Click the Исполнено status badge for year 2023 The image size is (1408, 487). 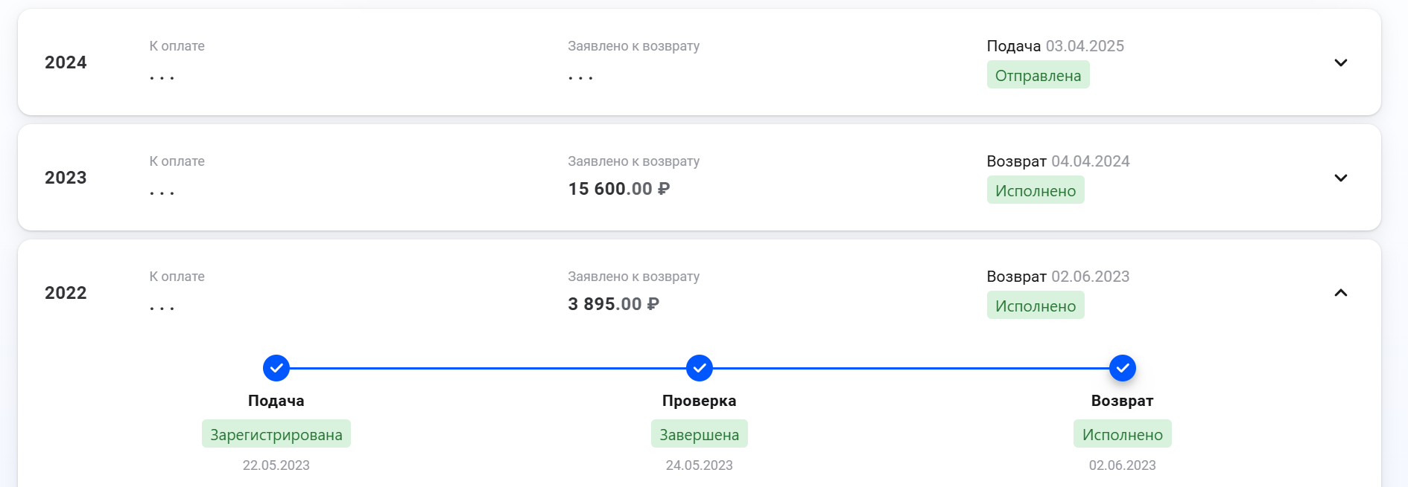(x=1036, y=190)
